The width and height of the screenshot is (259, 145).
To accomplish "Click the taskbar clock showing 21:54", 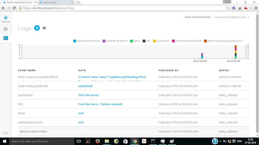I will pyautogui.click(x=250, y=141).
